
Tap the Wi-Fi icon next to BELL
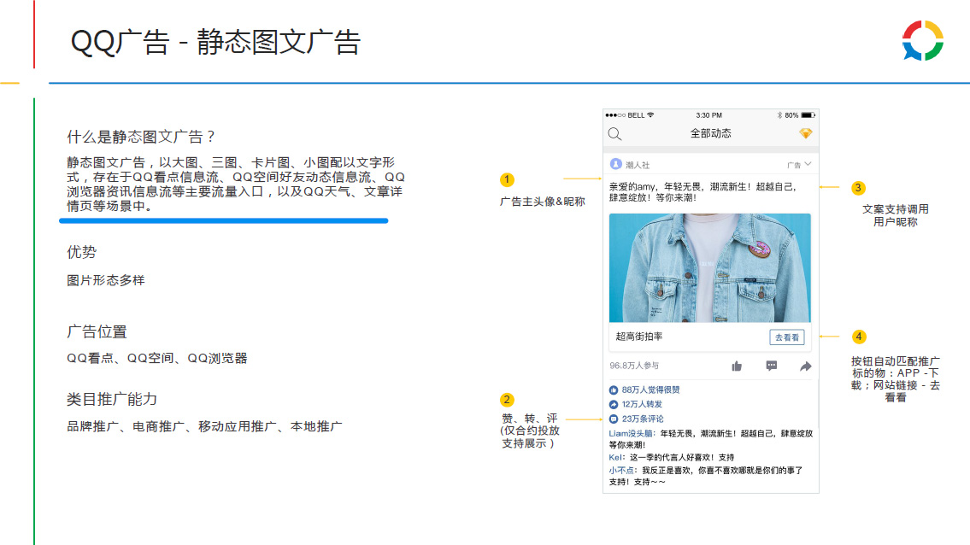pos(650,115)
